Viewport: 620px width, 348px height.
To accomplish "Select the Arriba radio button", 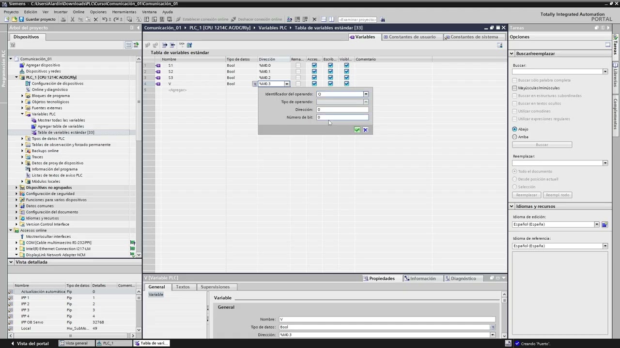I will point(514,137).
